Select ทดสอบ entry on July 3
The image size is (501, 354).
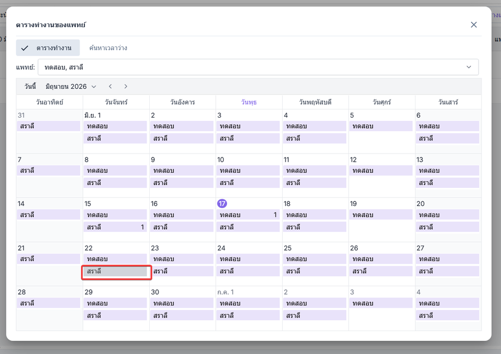381,303
